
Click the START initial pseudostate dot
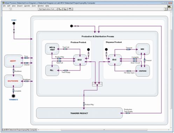click(x=14, y=23)
